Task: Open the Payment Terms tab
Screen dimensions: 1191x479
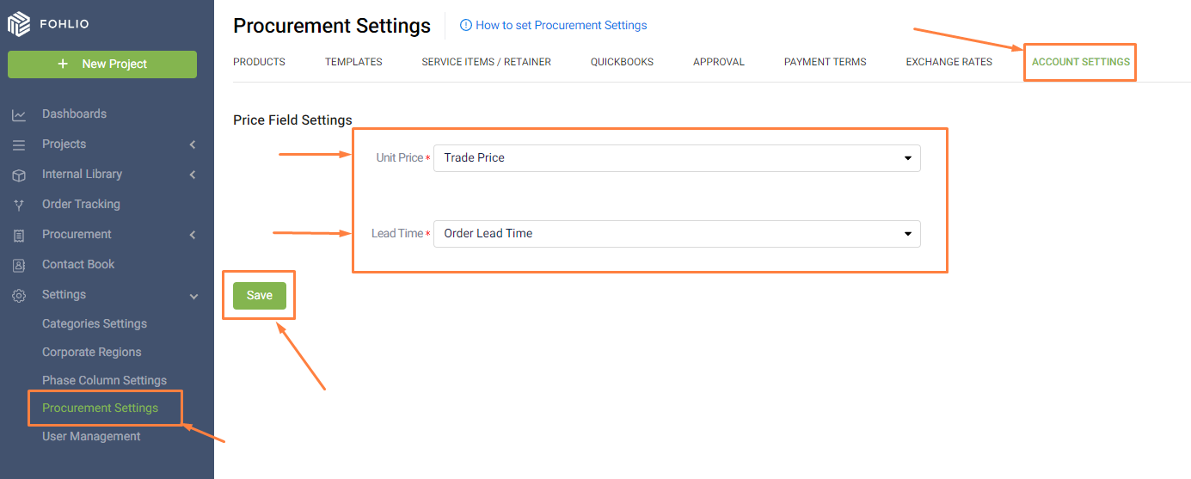Action: point(825,62)
